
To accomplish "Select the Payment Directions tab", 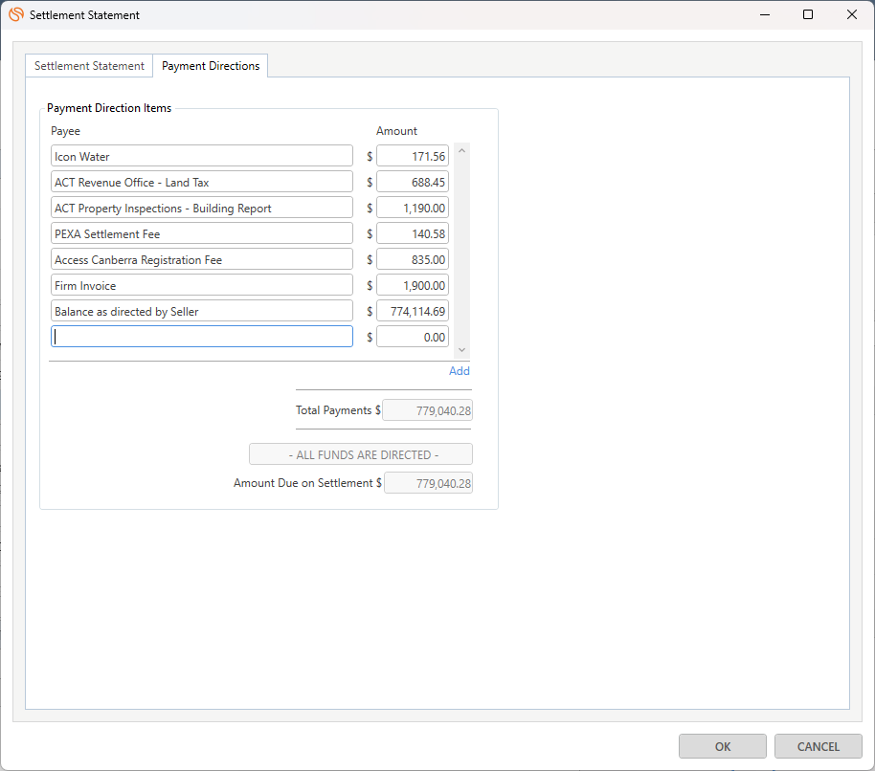I will coord(211,66).
